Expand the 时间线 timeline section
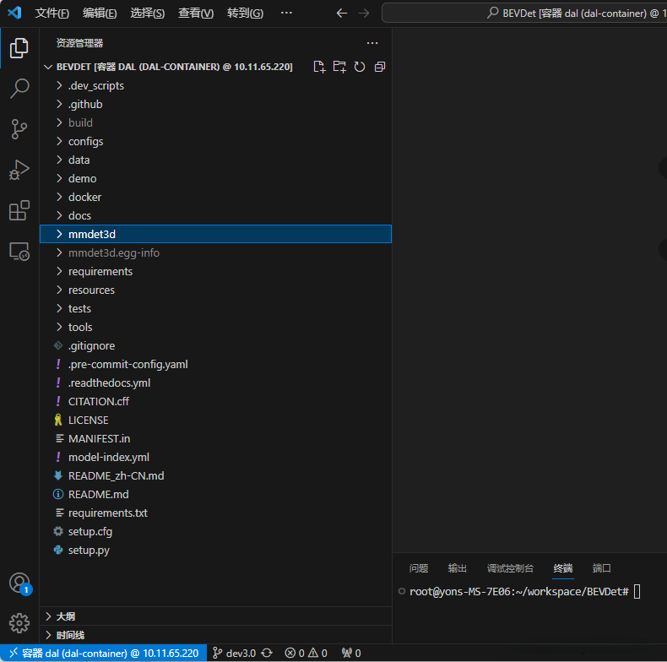 pos(215,635)
